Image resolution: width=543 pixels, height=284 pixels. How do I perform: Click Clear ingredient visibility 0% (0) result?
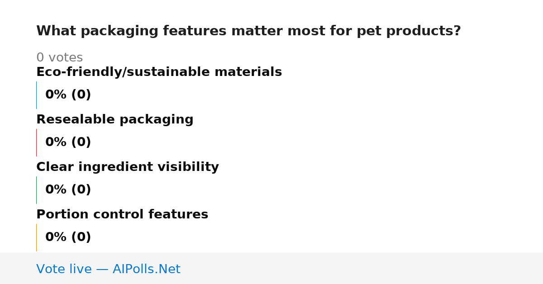tap(68, 190)
